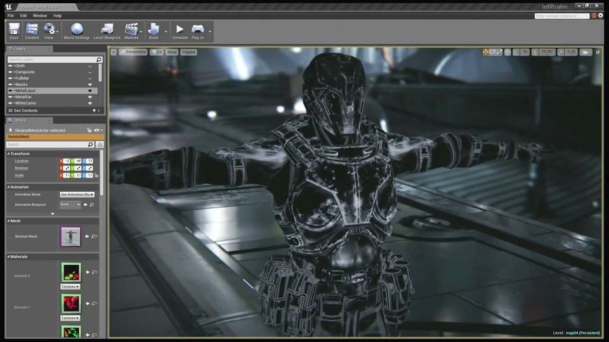609x342 pixels.
Task: Collapse the Mesh section
Action: 8,221
